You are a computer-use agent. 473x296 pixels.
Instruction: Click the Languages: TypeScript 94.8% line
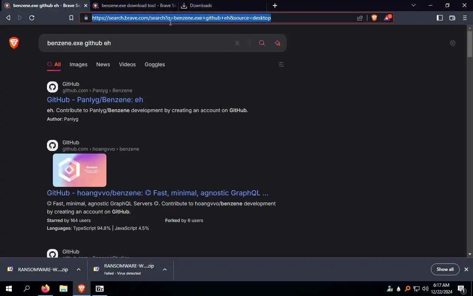(x=98, y=228)
